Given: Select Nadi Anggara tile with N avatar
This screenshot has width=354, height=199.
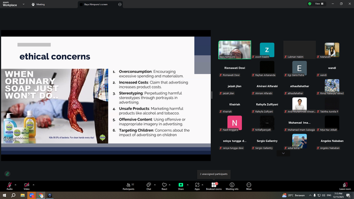Looking at the screenshot, I should point(235,123).
